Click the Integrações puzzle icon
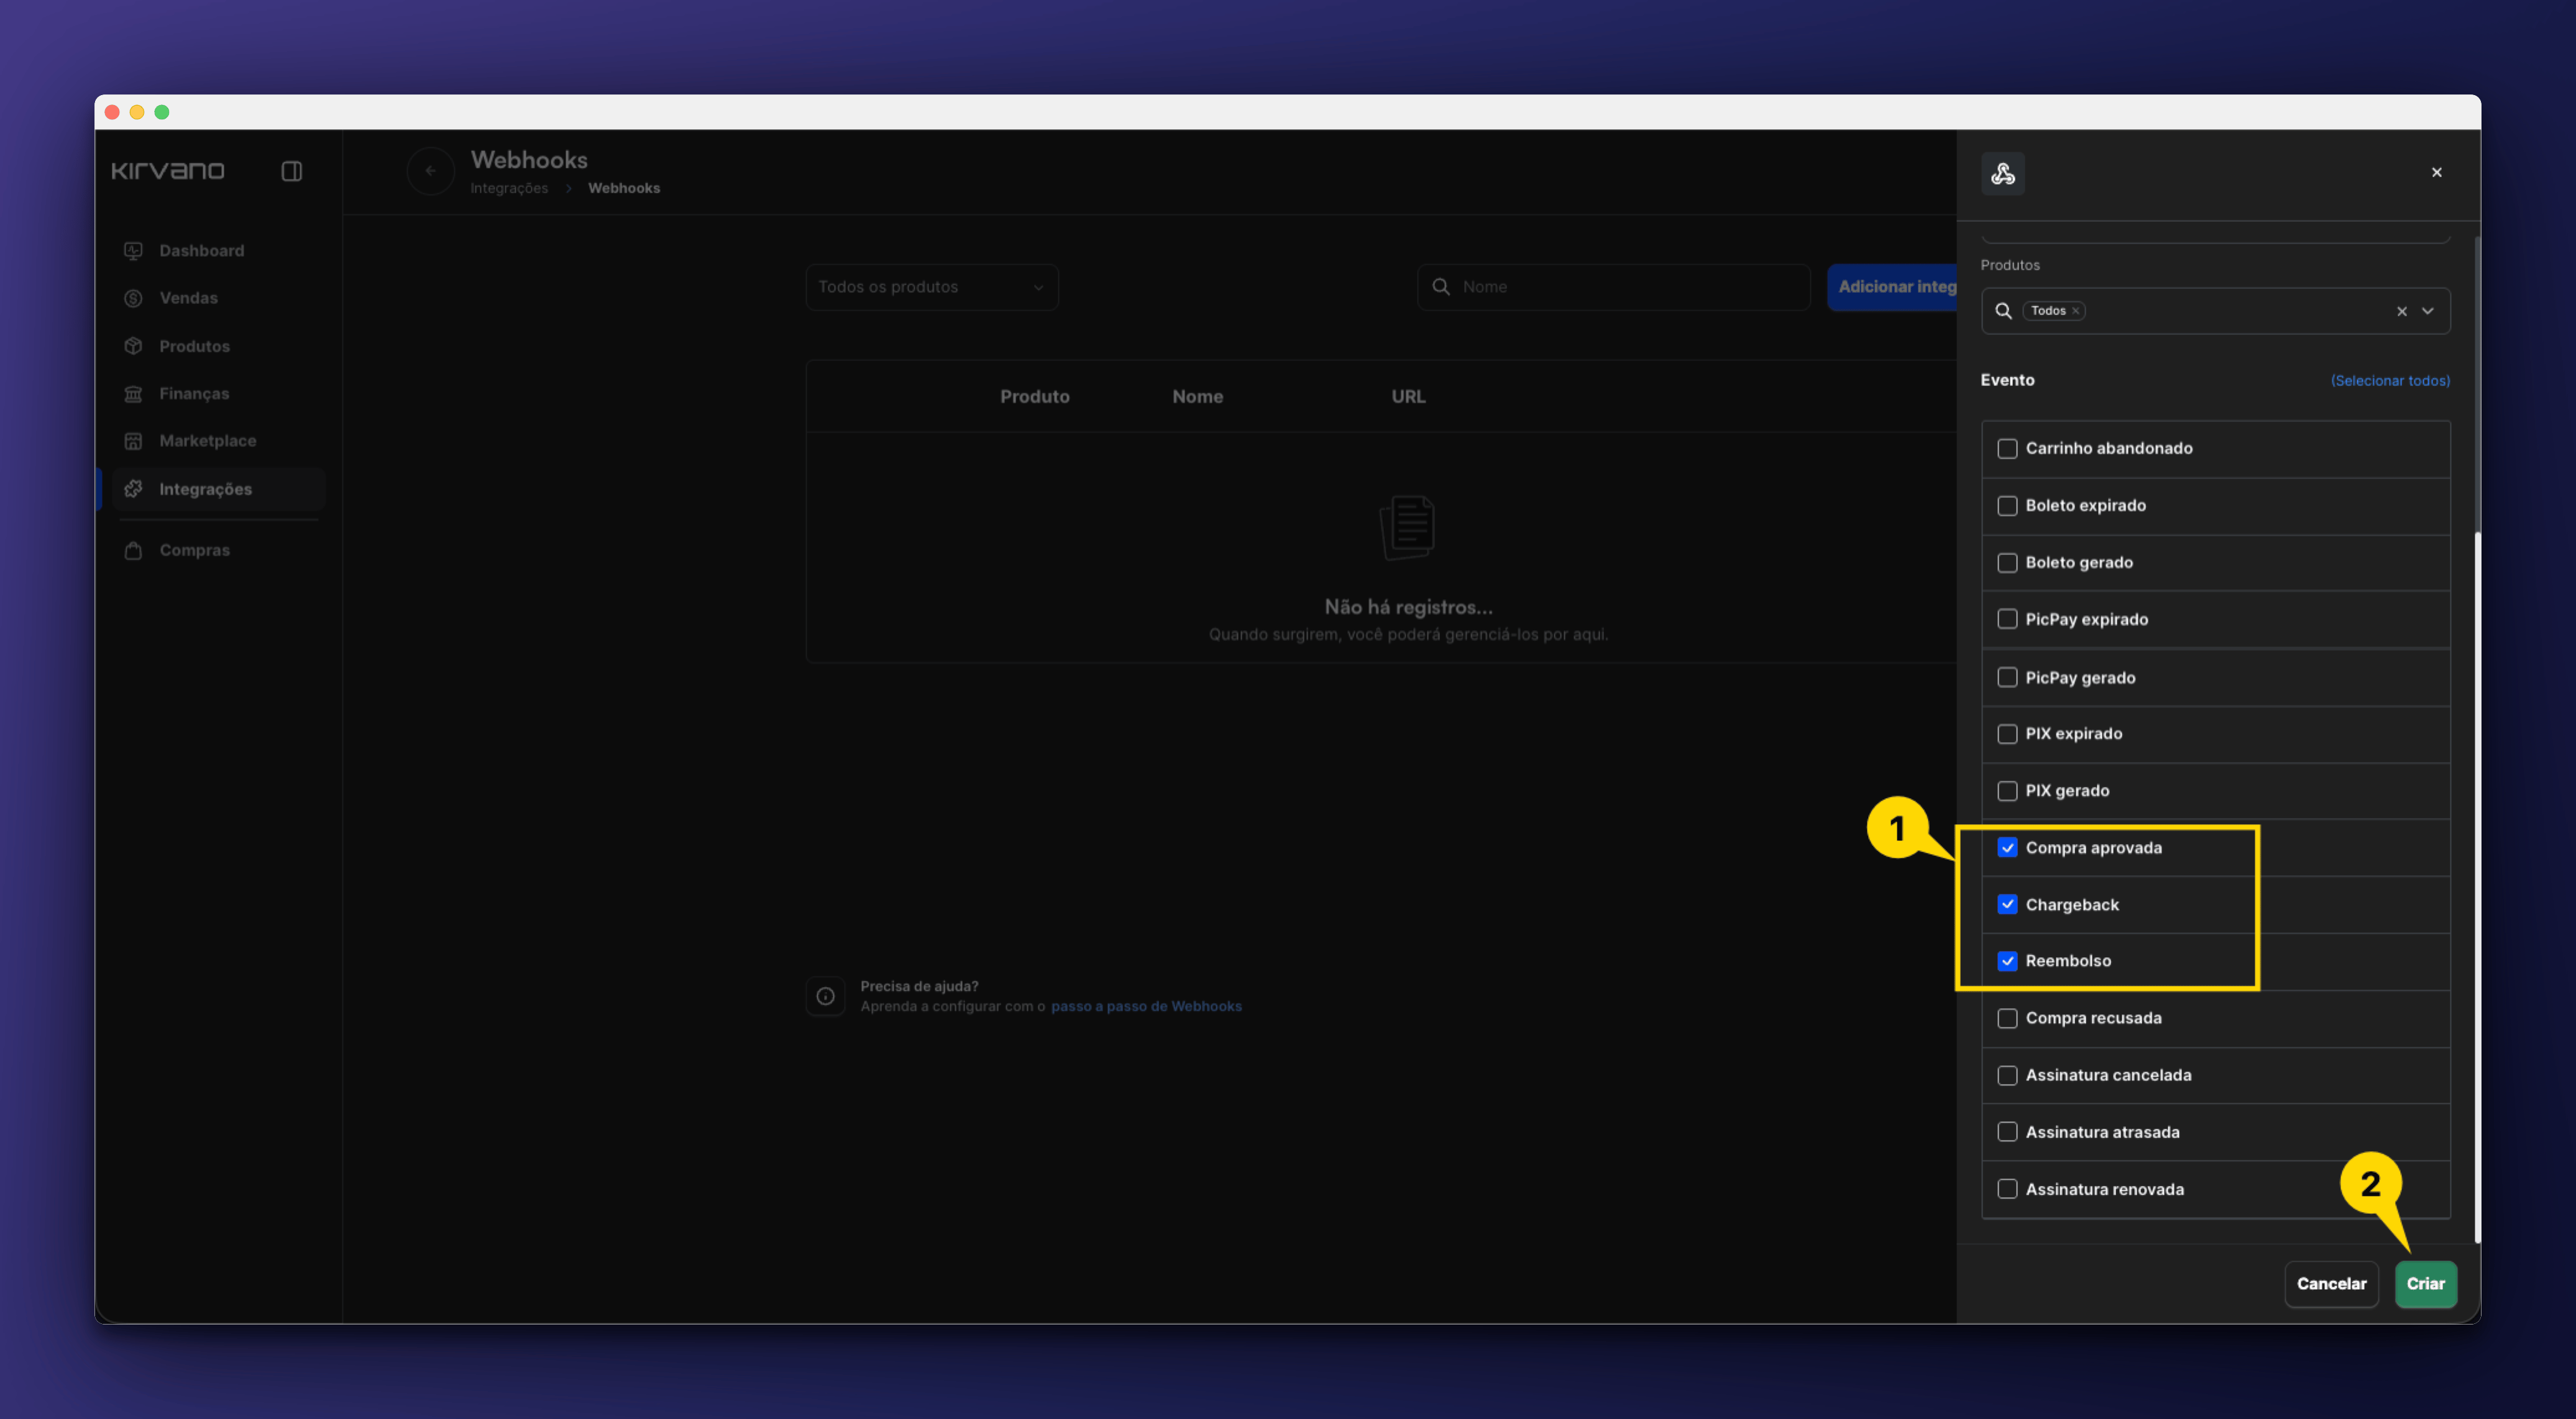 click(133, 489)
